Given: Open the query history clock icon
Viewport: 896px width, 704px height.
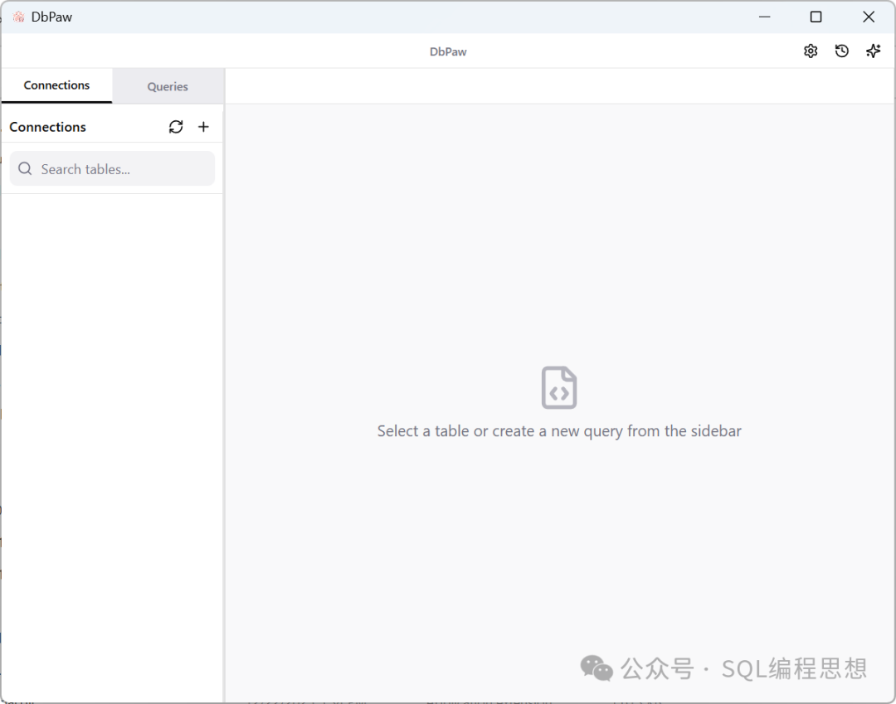Looking at the screenshot, I should 842,51.
